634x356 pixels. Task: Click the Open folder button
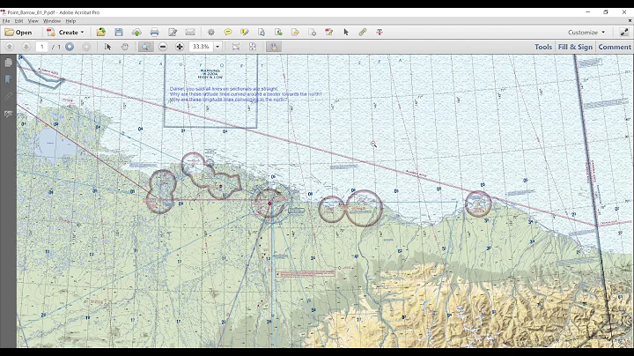click(x=18, y=33)
